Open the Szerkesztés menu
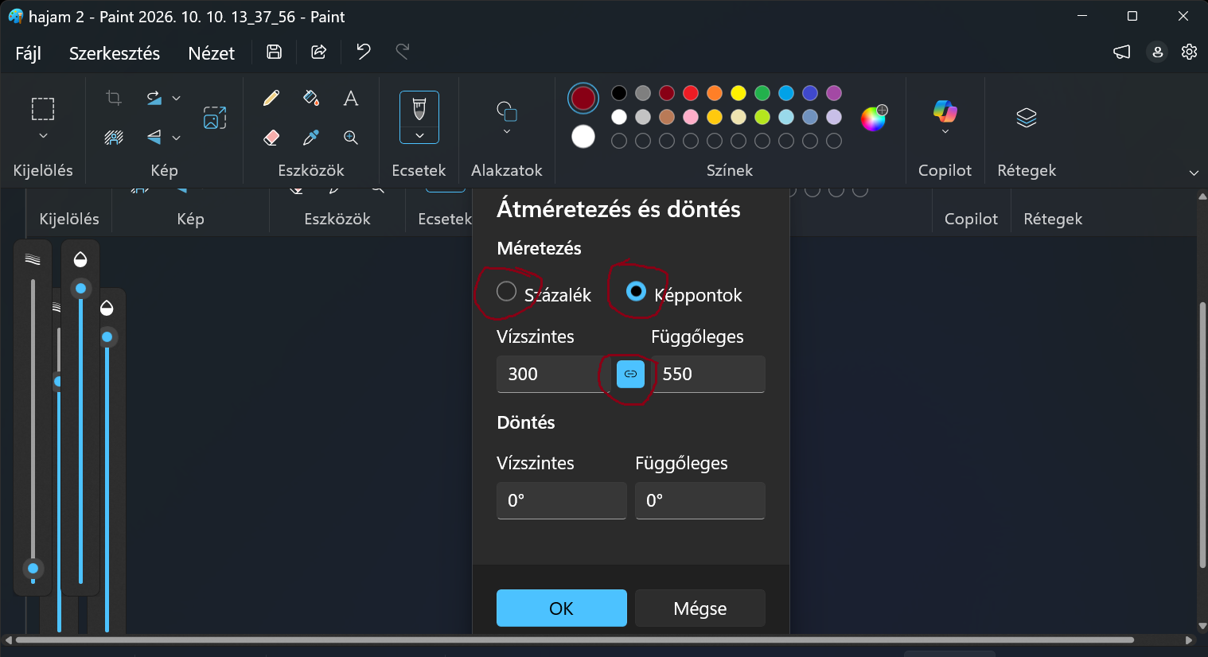The height and width of the screenshot is (657, 1208). click(x=115, y=53)
